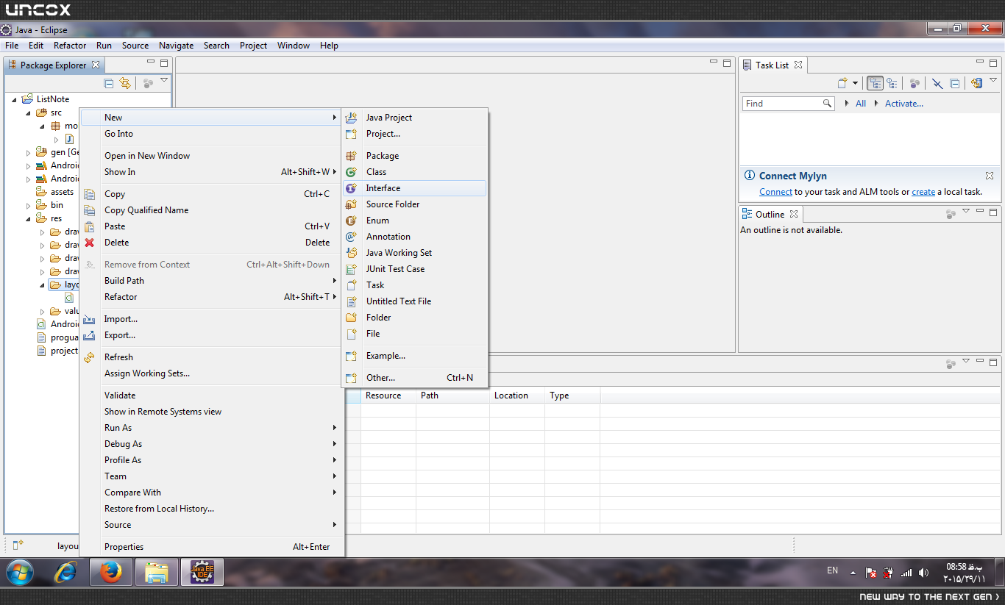Open Internet Explorer from the taskbar
The width and height of the screenshot is (1005, 605).
coord(66,571)
